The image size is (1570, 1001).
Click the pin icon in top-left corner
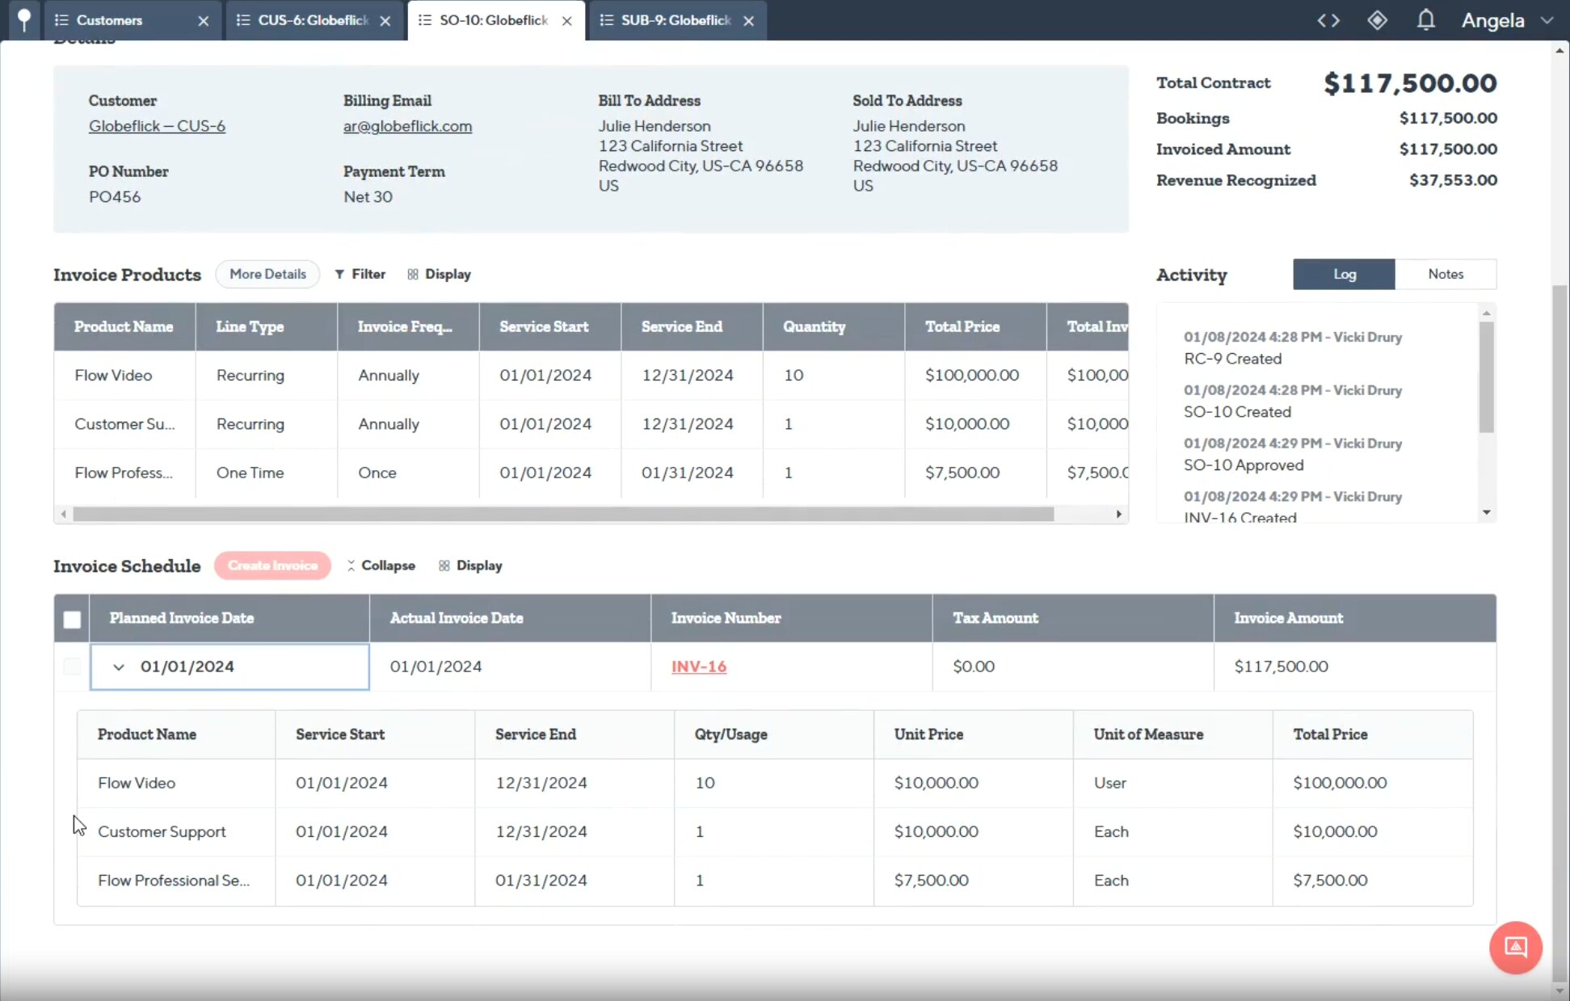24,19
